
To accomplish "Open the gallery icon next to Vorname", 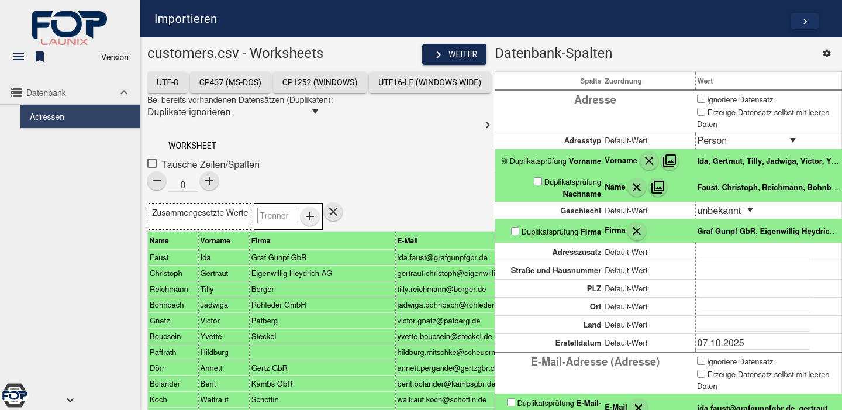I will click(670, 161).
